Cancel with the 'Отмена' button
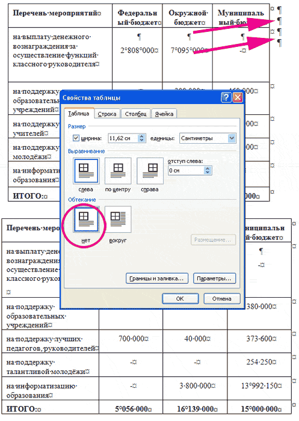Screen dimensions: 299x421 [x=221, y=298]
